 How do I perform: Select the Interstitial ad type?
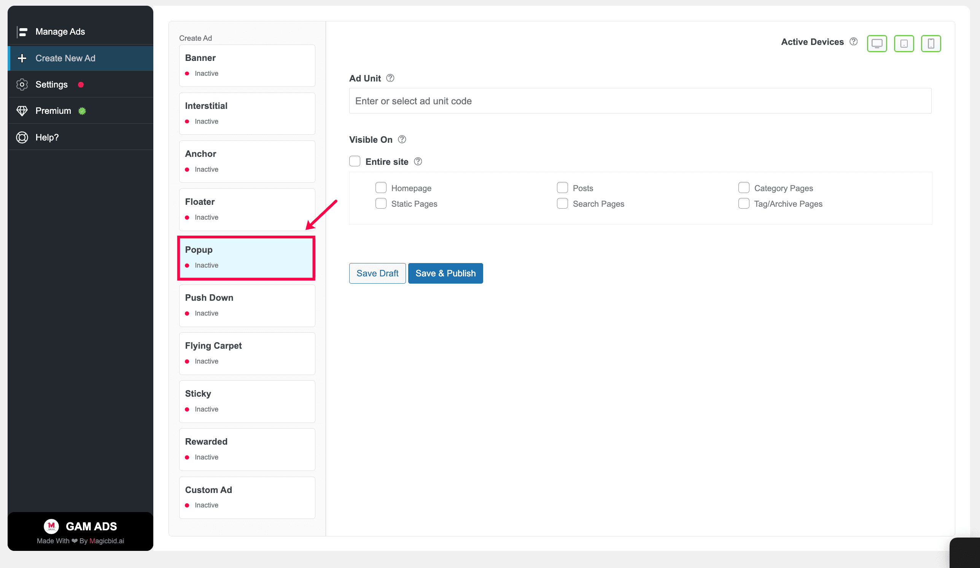247,113
